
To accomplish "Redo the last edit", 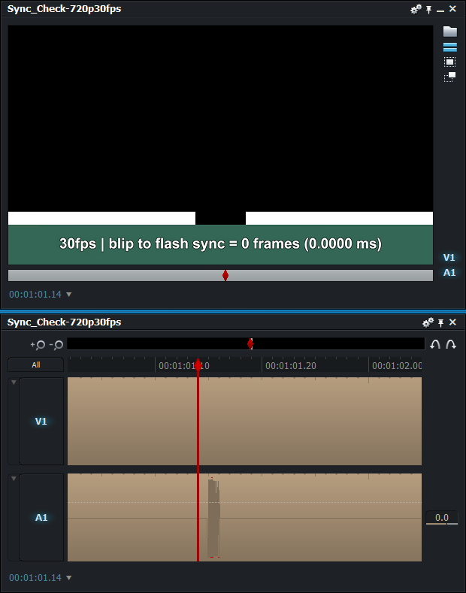I will point(450,344).
